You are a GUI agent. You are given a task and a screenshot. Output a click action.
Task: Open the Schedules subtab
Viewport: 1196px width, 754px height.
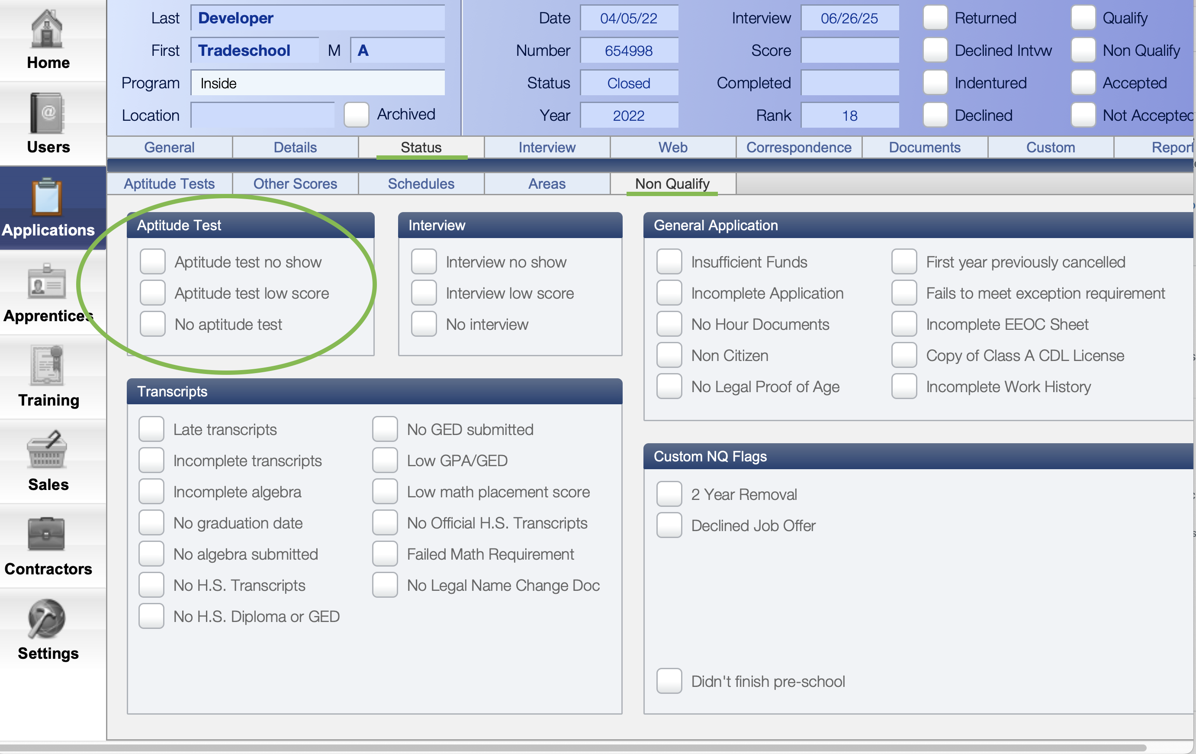(x=421, y=184)
